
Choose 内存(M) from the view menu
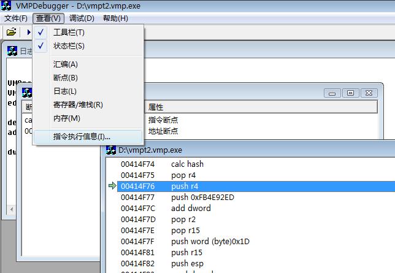tap(88, 118)
